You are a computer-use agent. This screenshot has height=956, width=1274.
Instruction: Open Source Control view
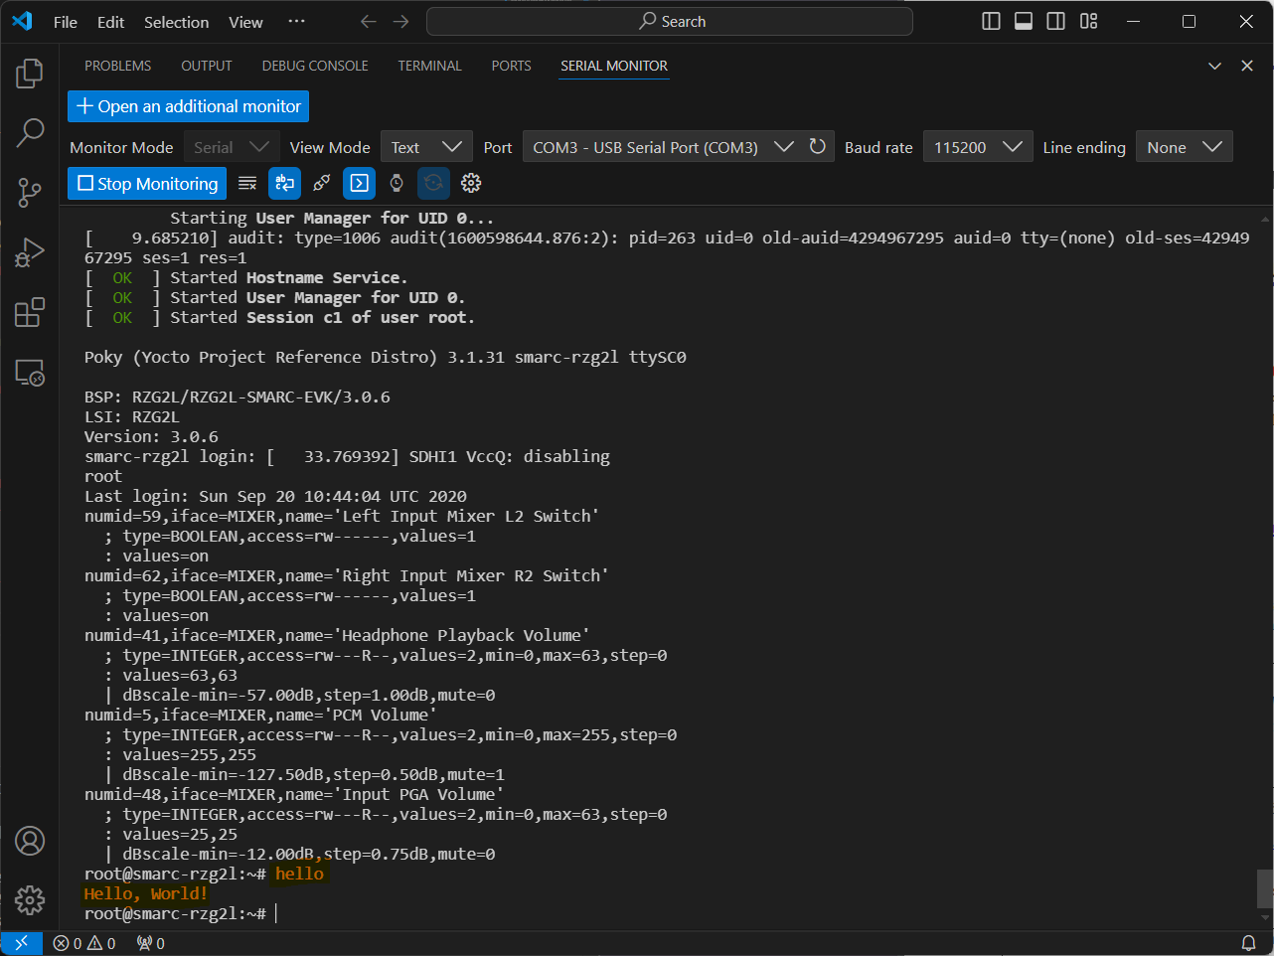pyautogui.click(x=30, y=193)
